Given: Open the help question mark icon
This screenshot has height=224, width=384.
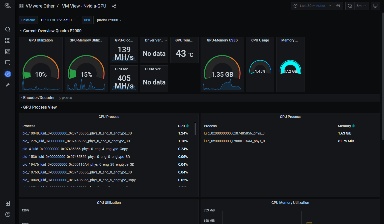Looking at the screenshot, I should 8,214.
